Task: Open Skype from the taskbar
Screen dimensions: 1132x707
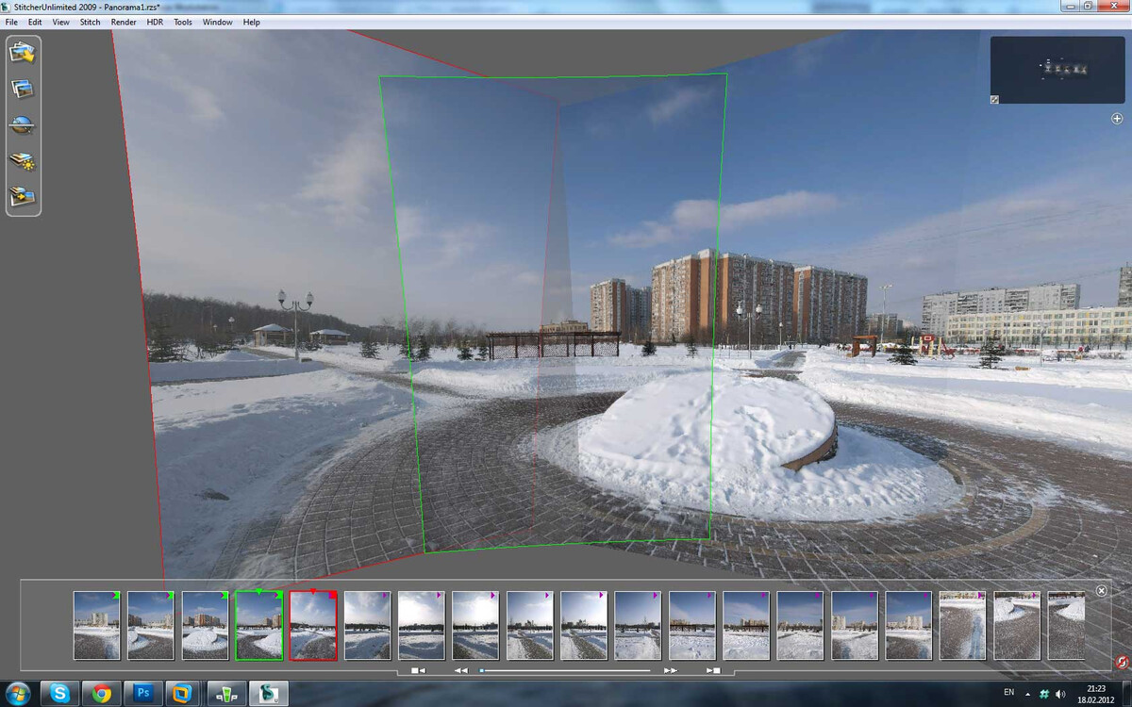Action: coord(59,693)
